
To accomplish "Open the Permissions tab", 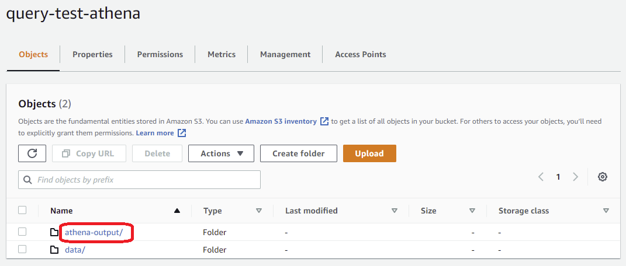I will point(160,54).
